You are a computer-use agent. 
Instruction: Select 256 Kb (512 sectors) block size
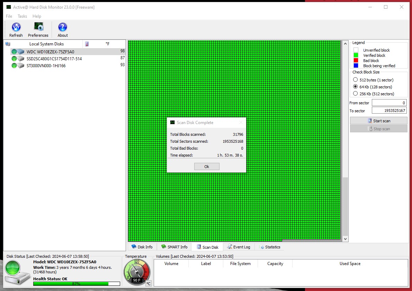[355, 94]
